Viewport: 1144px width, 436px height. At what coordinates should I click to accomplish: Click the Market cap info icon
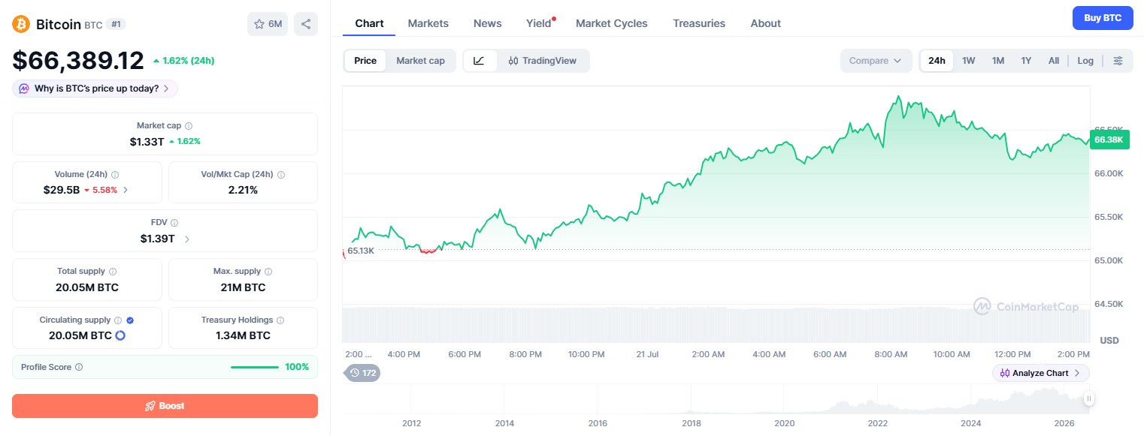(x=189, y=126)
